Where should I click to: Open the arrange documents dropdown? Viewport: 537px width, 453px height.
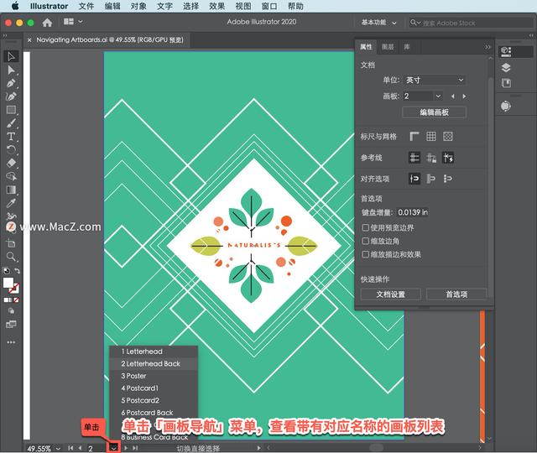(x=73, y=22)
